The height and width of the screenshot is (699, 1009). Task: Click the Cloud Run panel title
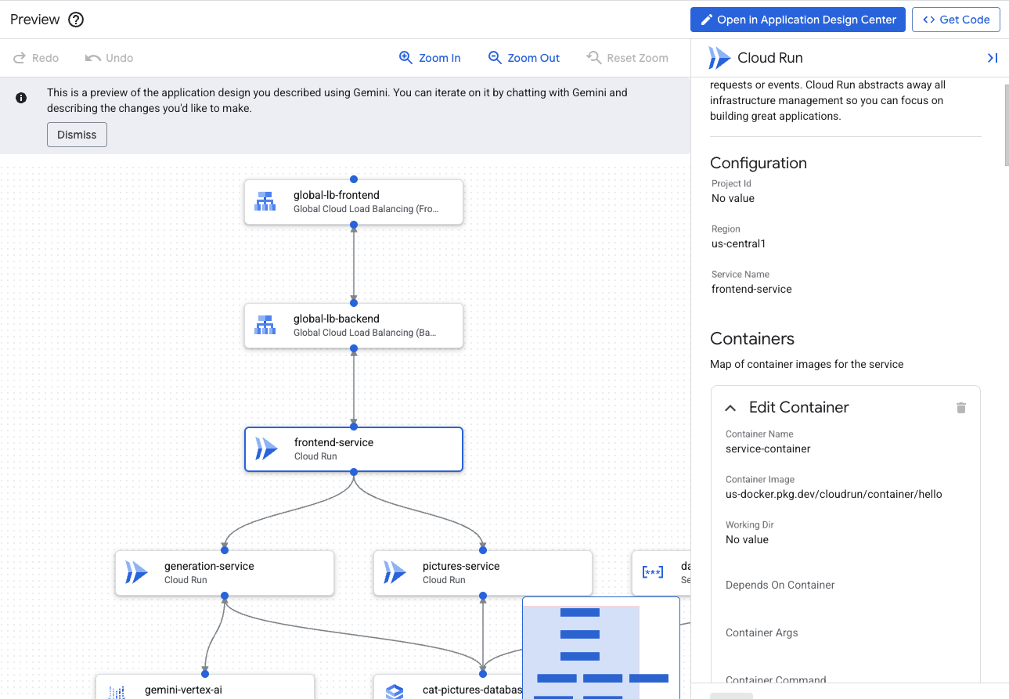pyautogui.click(x=770, y=58)
